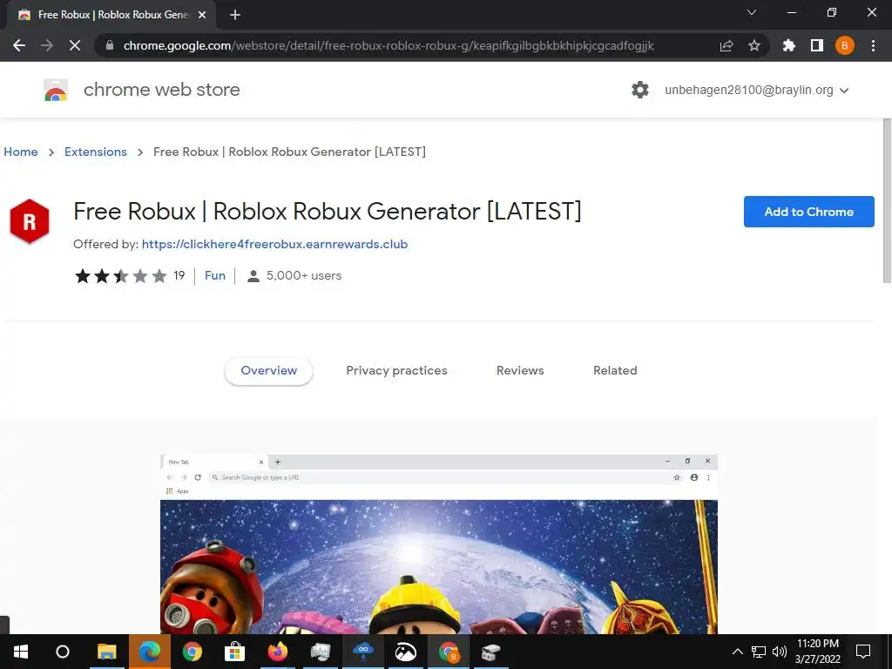Open the gray box app on taskbar
The height and width of the screenshot is (669, 892).
click(x=491, y=652)
